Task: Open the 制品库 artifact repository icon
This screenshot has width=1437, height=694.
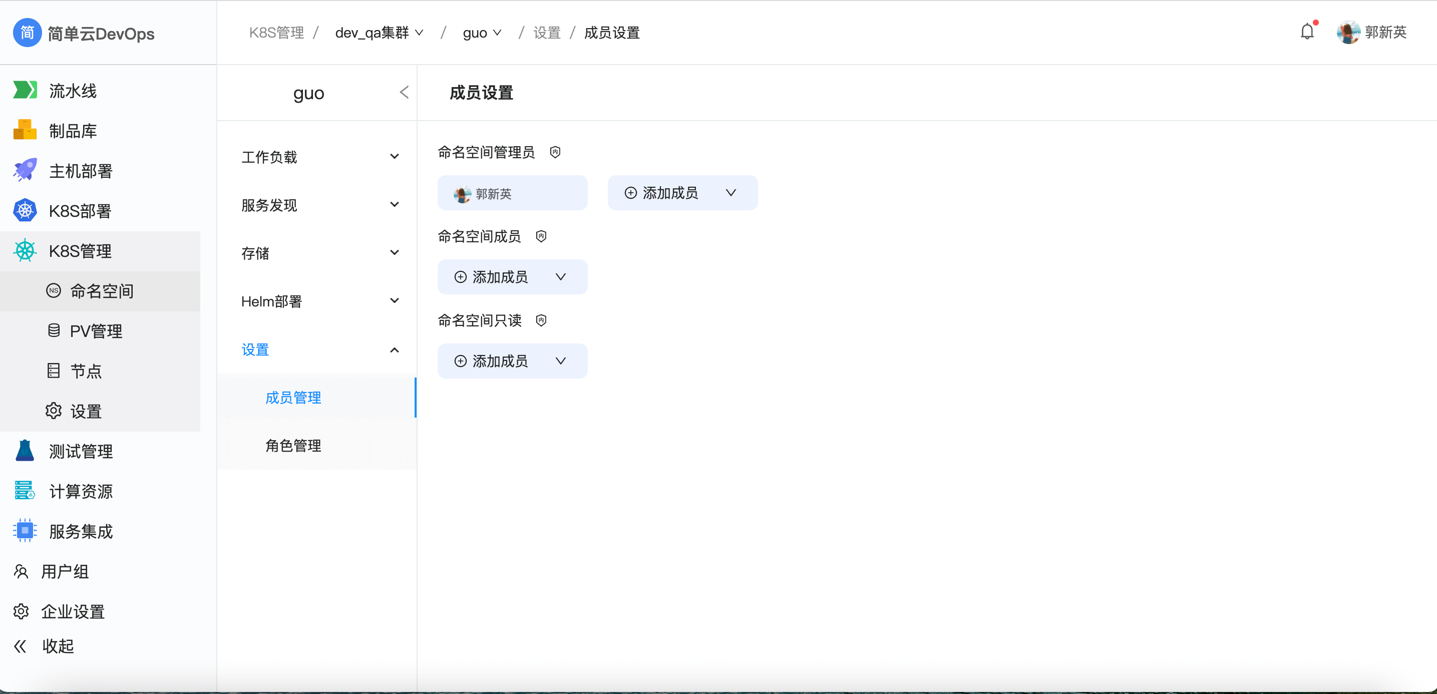Action: (25, 130)
